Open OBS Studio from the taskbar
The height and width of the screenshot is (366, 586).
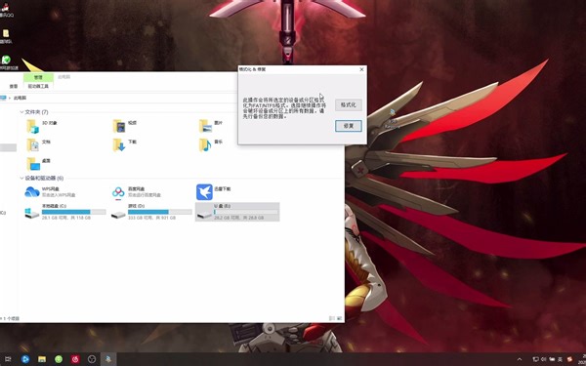point(92,359)
